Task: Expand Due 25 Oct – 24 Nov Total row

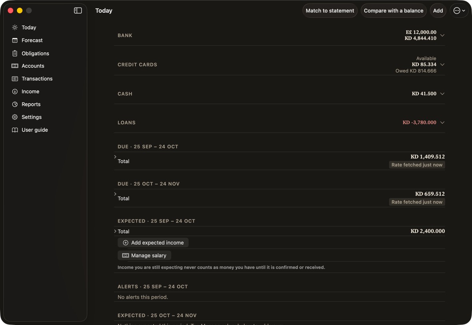Action: pos(115,194)
